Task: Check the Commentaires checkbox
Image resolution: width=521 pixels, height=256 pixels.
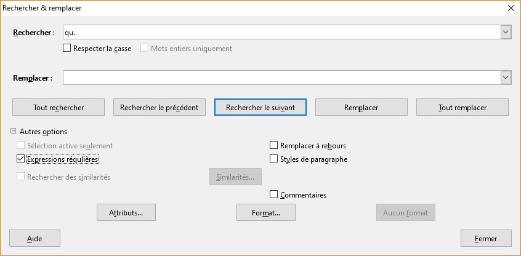Action: (274, 195)
